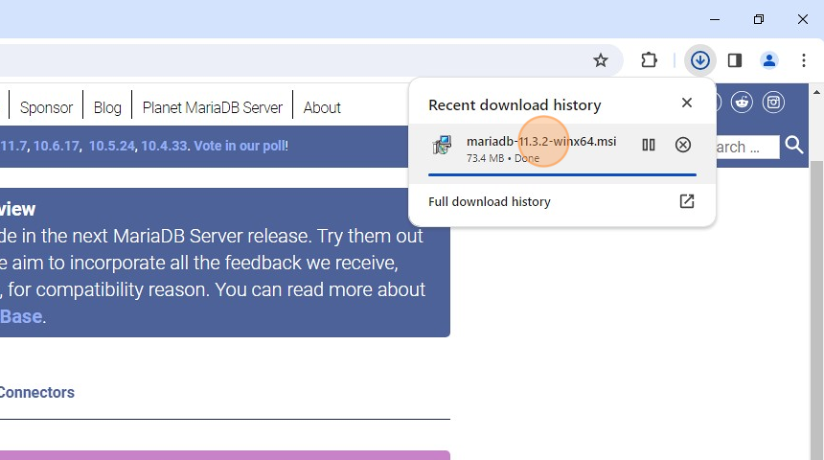Follow the 10.4.33 release link
Screen dimensions: 824x460
click(x=164, y=146)
